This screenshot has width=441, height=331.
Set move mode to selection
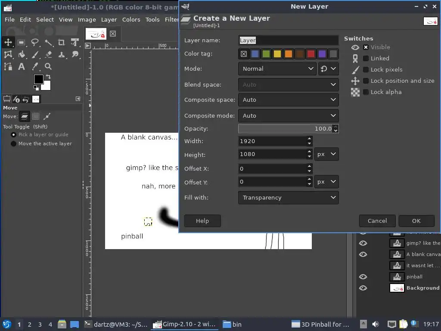[36, 116]
